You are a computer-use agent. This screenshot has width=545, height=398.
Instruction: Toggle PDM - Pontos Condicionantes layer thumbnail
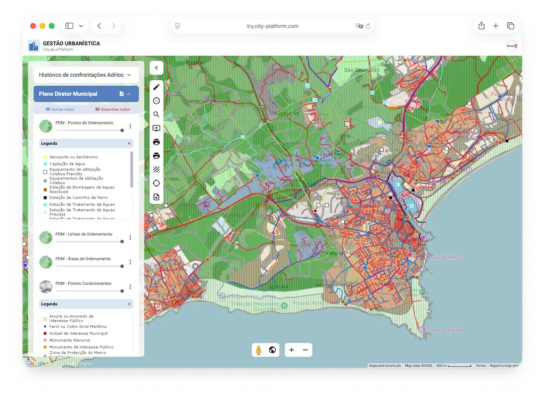(46, 287)
